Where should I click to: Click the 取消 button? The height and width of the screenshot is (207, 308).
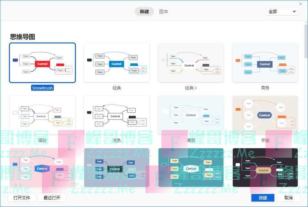tap(288, 198)
